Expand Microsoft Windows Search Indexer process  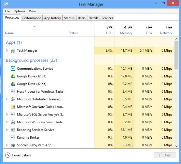click(7, 122)
